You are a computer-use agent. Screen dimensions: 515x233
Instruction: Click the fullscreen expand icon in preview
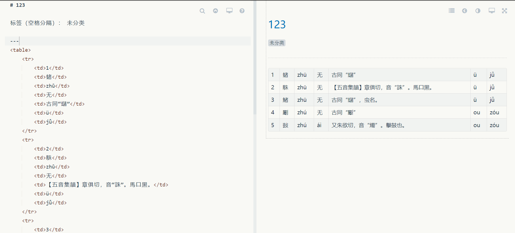point(505,11)
